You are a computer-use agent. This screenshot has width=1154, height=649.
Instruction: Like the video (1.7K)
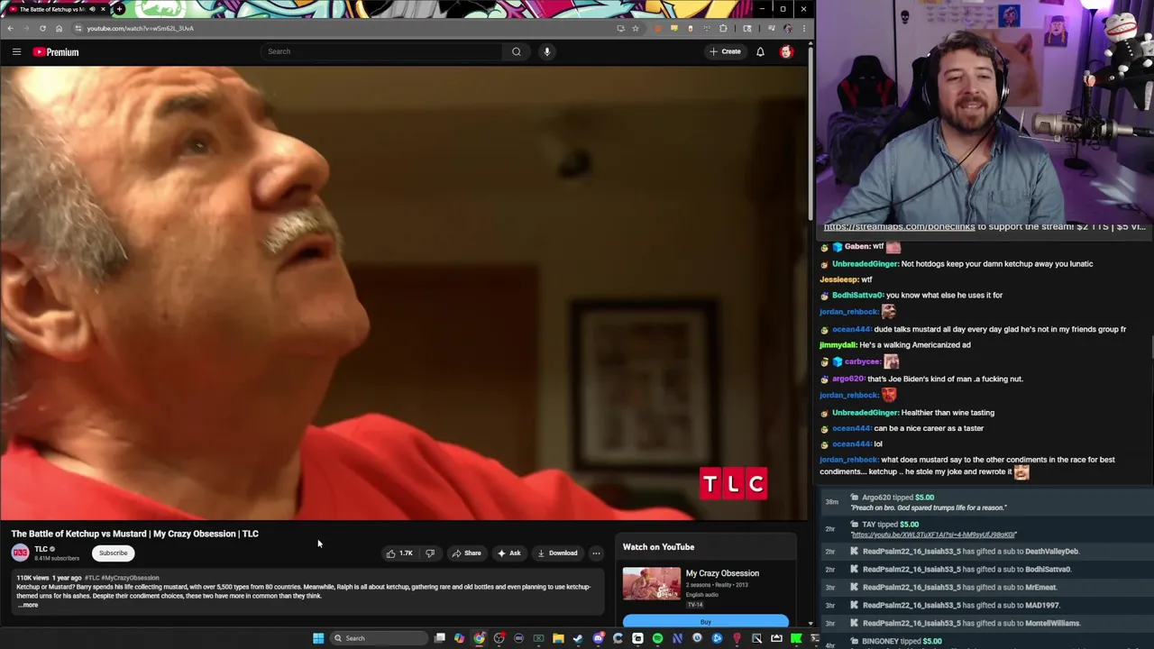[x=399, y=553]
